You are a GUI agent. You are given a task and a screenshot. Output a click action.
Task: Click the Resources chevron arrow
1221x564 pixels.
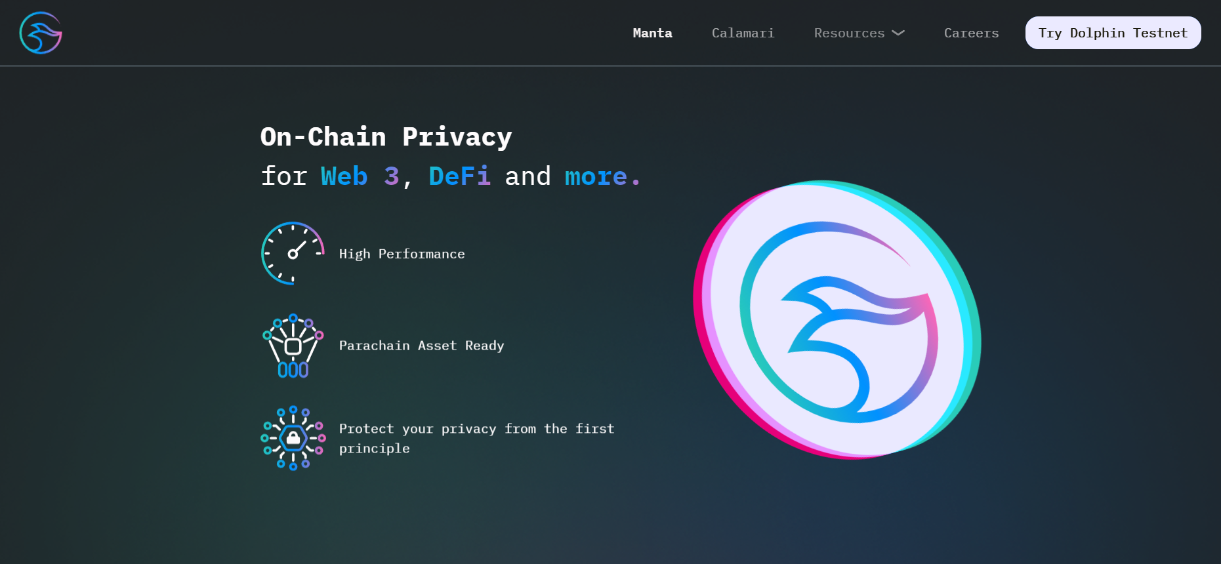(x=898, y=33)
